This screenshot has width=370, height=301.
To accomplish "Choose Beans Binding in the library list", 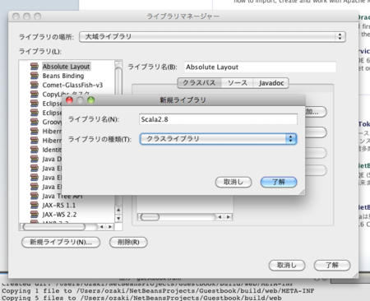I will coord(63,76).
